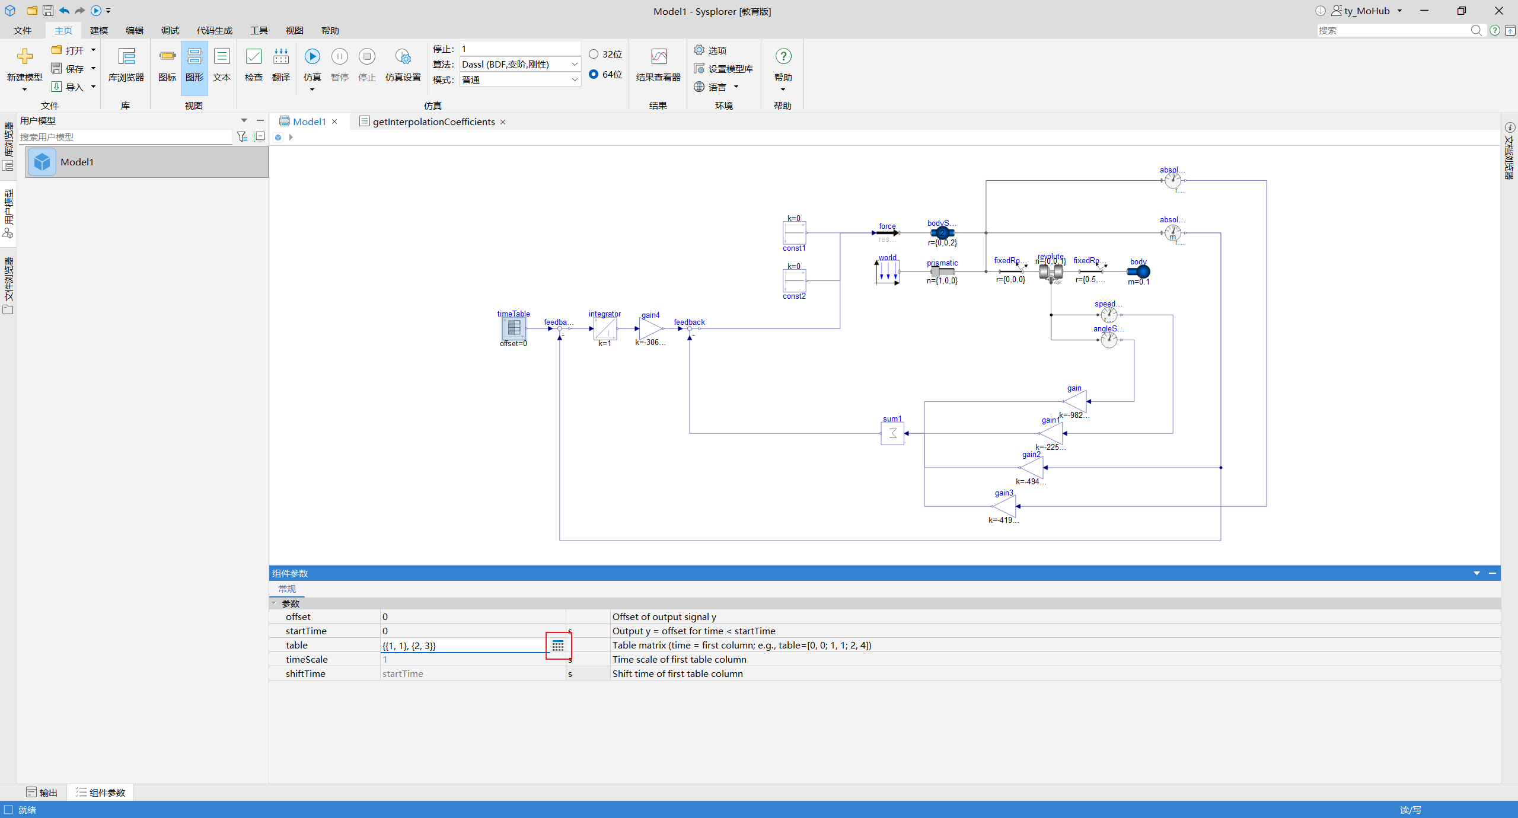Viewport: 1518px width, 818px height.
Task: Click the timeScale parameter value field
Action: click(473, 660)
